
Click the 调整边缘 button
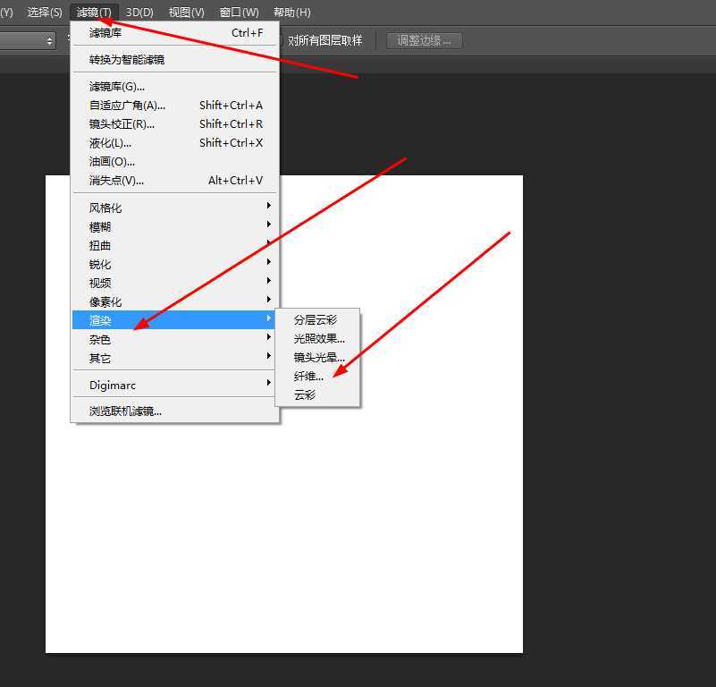(x=423, y=39)
